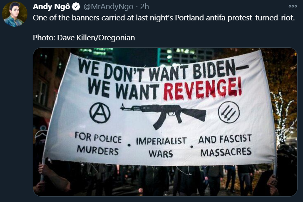Click the lit office building behind banner
The image size is (303, 202).
(186, 56)
